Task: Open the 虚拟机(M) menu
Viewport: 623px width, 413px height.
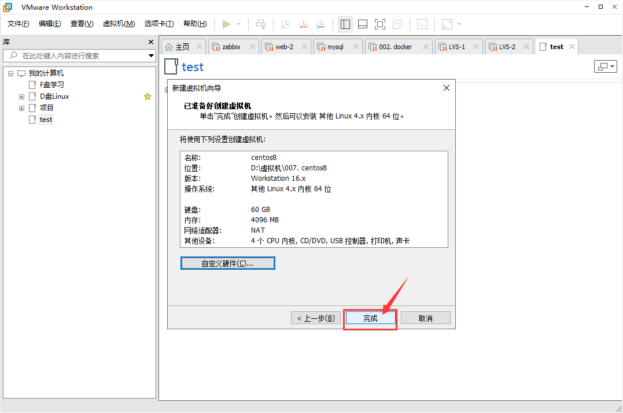Action: click(119, 24)
